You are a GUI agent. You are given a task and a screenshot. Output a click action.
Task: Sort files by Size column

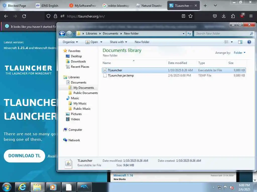tap(237, 63)
